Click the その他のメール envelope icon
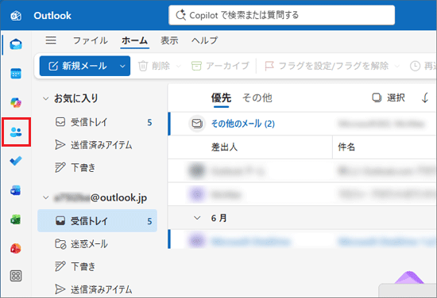The width and height of the screenshot is (437, 298). [x=197, y=124]
